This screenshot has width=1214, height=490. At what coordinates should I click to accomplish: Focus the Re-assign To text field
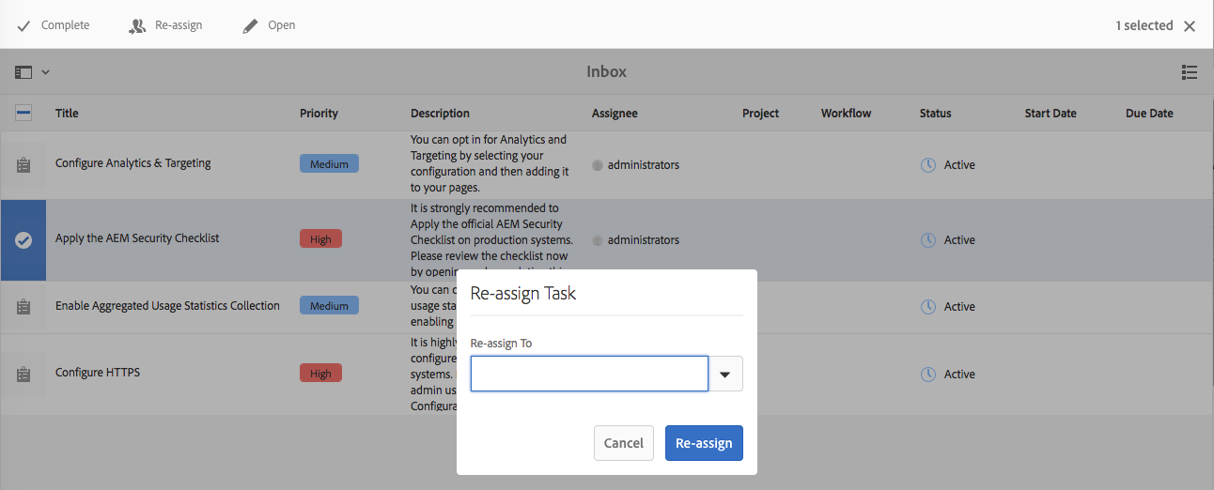589,374
